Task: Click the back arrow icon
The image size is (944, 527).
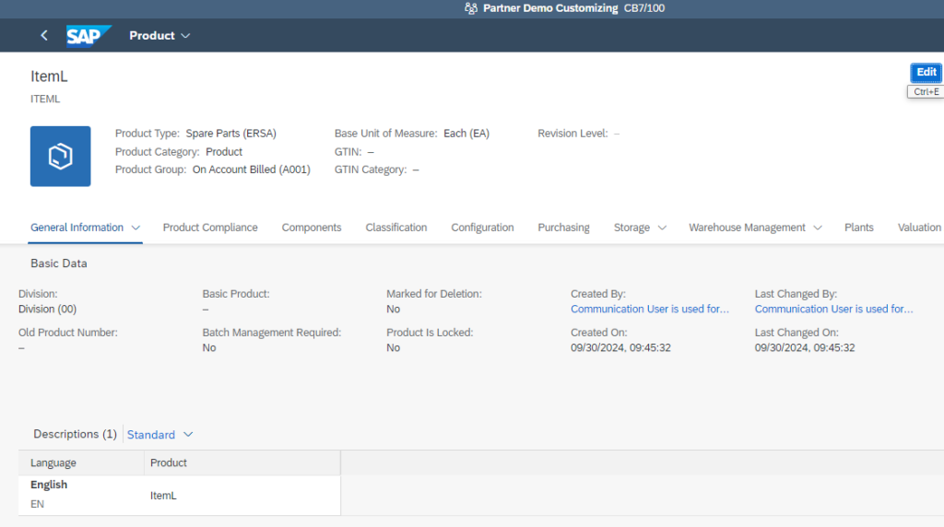Action: coord(43,36)
